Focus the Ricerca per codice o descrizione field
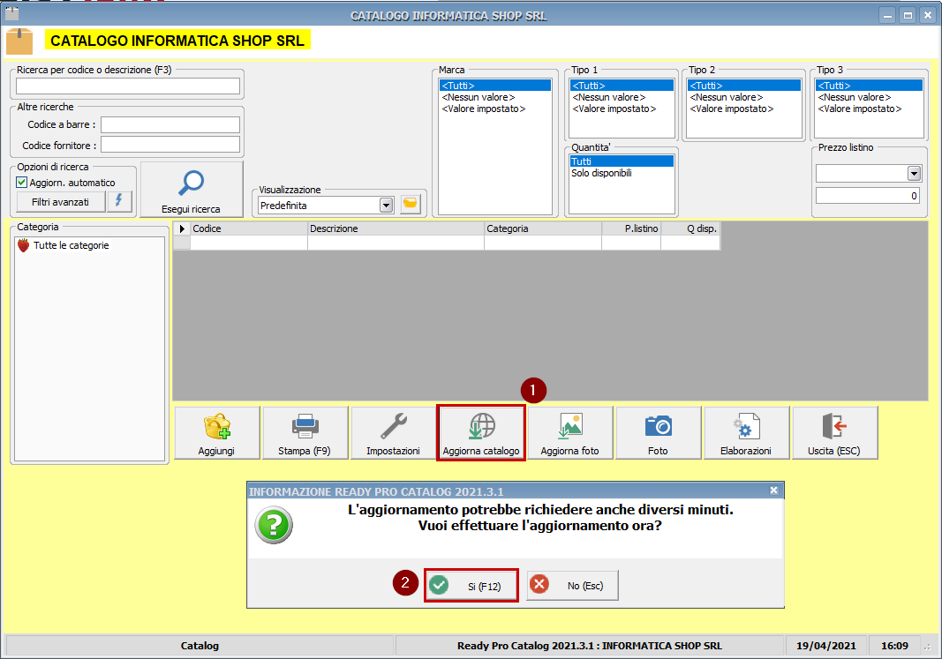 pyautogui.click(x=128, y=86)
